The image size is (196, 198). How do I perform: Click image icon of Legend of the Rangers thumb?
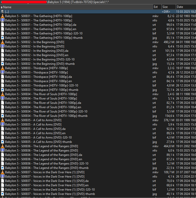pos(2,168)
